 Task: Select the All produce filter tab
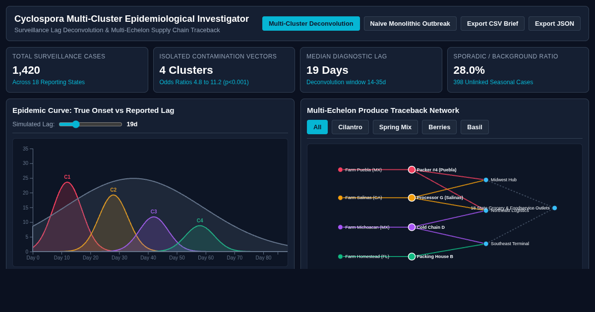point(317,127)
